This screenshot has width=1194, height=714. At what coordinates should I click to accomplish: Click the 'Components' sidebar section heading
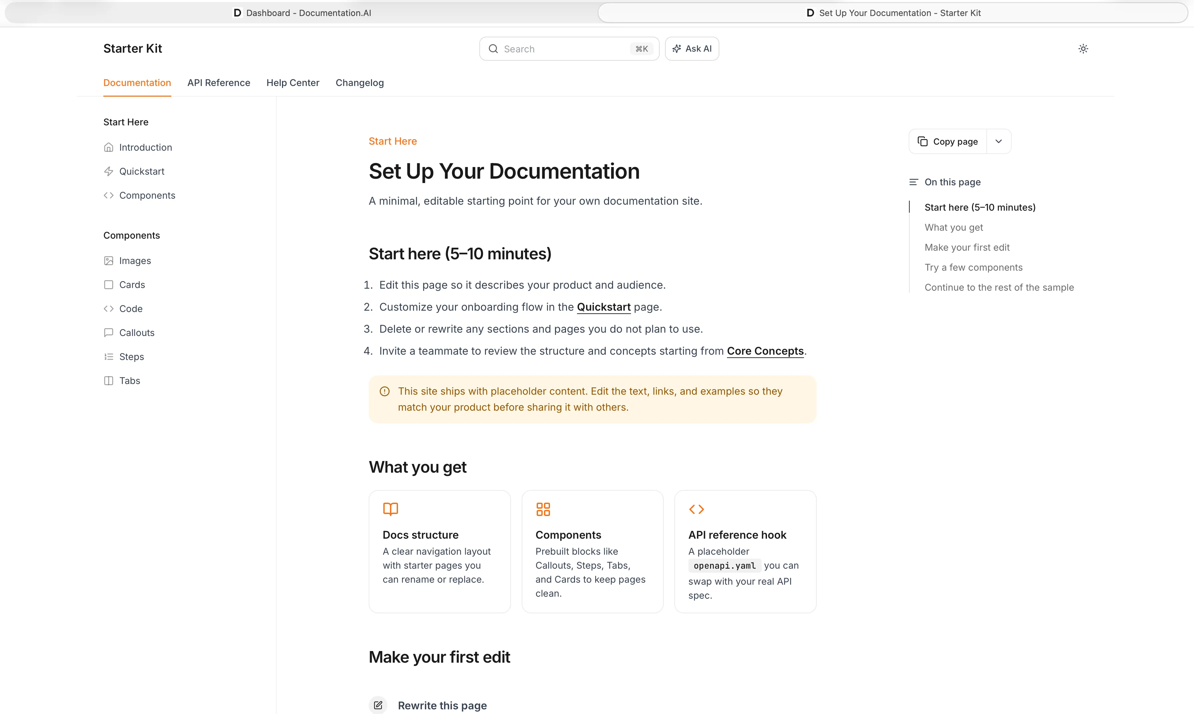click(131, 236)
